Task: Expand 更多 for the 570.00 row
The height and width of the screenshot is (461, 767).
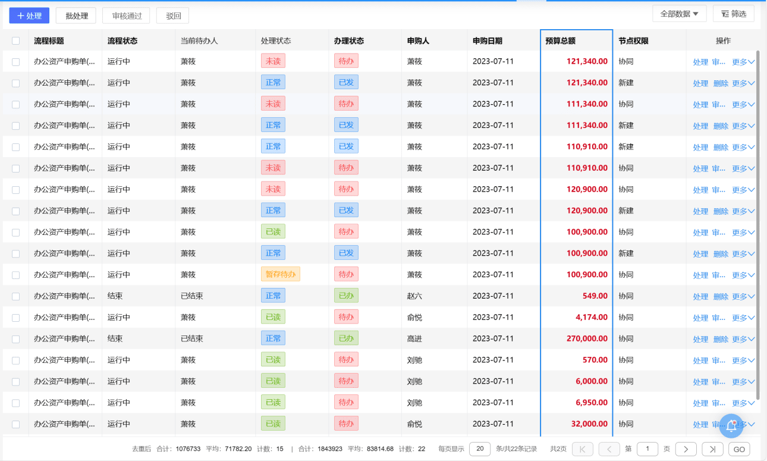Action: pyautogui.click(x=743, y=360)
